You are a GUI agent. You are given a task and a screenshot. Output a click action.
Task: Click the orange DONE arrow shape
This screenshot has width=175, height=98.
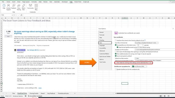[x=88, y=62]
